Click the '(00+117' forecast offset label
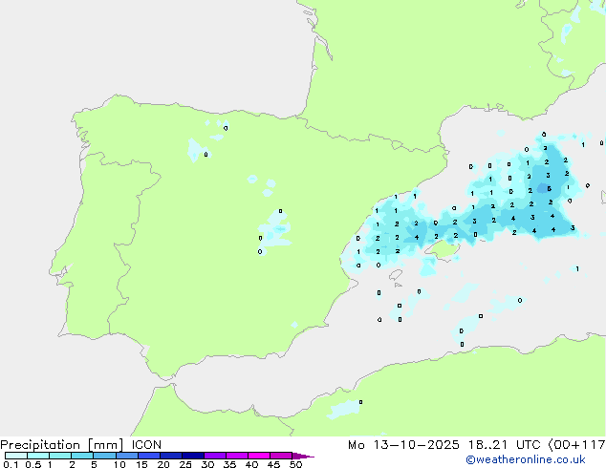Screen dimensions: 606x468 point(572,445)
